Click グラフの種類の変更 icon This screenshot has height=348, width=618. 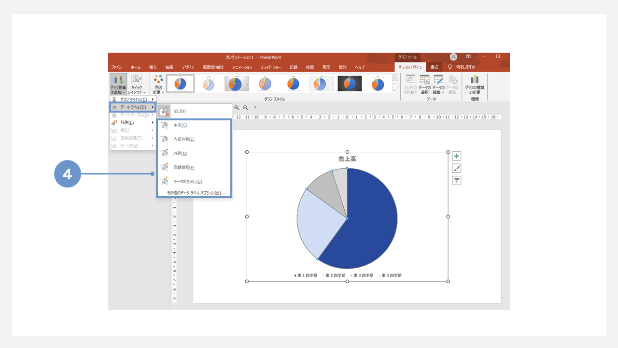[475, 84]
